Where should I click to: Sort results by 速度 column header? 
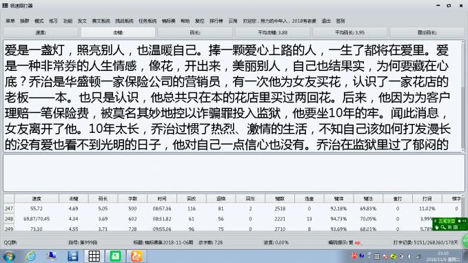(37, 198)
